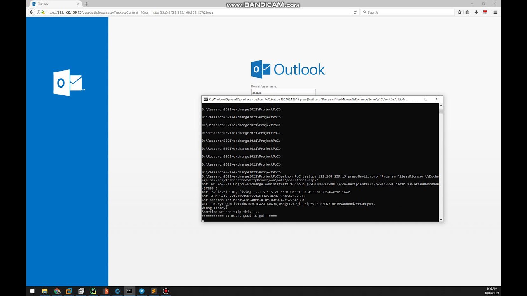
Task: Close the Firefox window
Action: click(495, 4)
